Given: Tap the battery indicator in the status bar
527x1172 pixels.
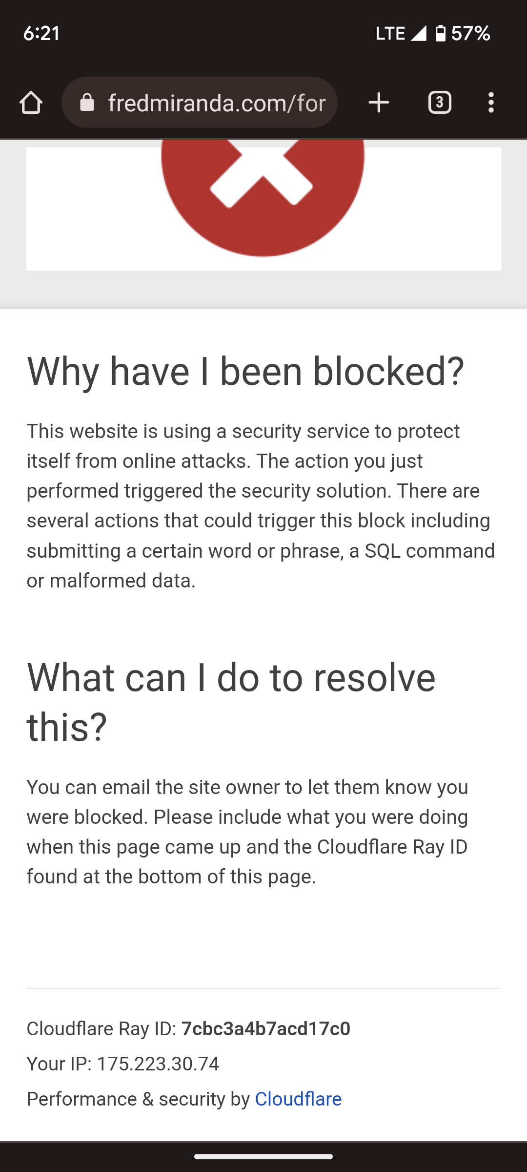Looking at the screenshot, I should (x=441, y=33).
